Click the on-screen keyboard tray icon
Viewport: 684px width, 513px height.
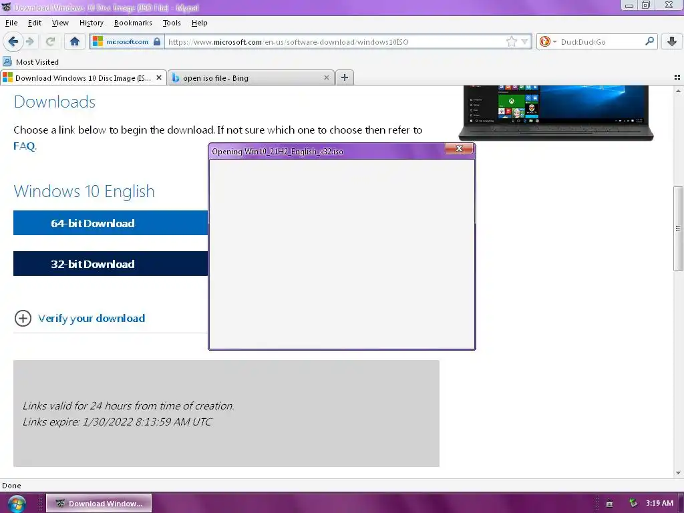[x=609, y=504]
